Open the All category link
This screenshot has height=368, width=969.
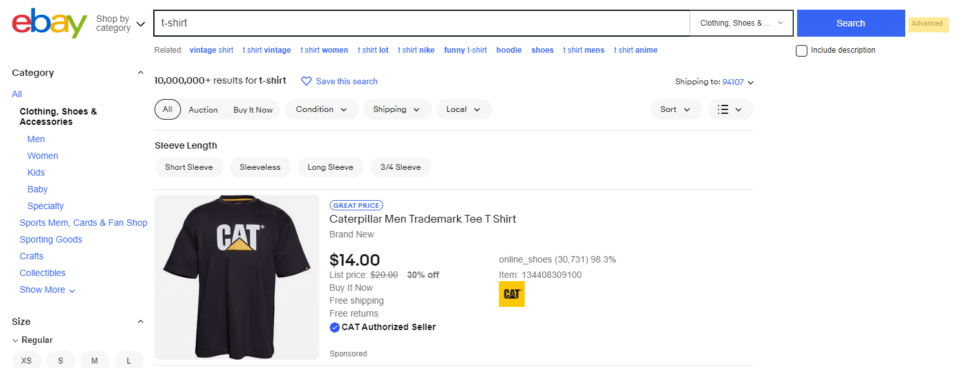(17, 94)
